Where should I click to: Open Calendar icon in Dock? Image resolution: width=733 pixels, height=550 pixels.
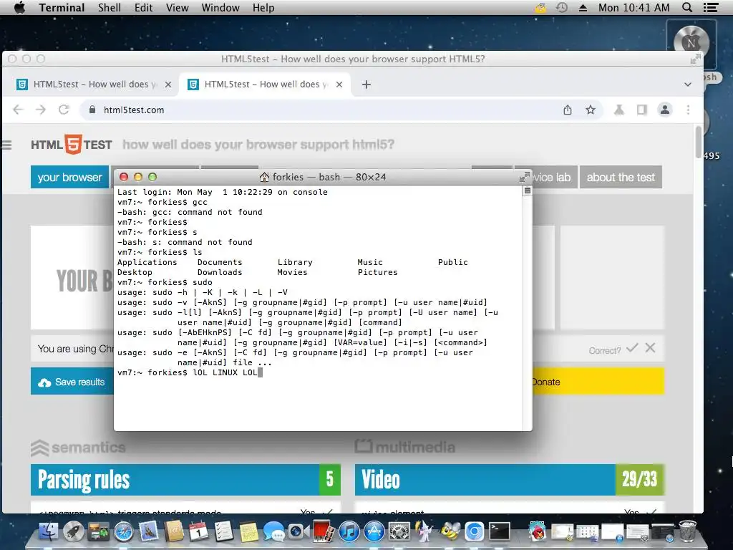click(199, 531)
